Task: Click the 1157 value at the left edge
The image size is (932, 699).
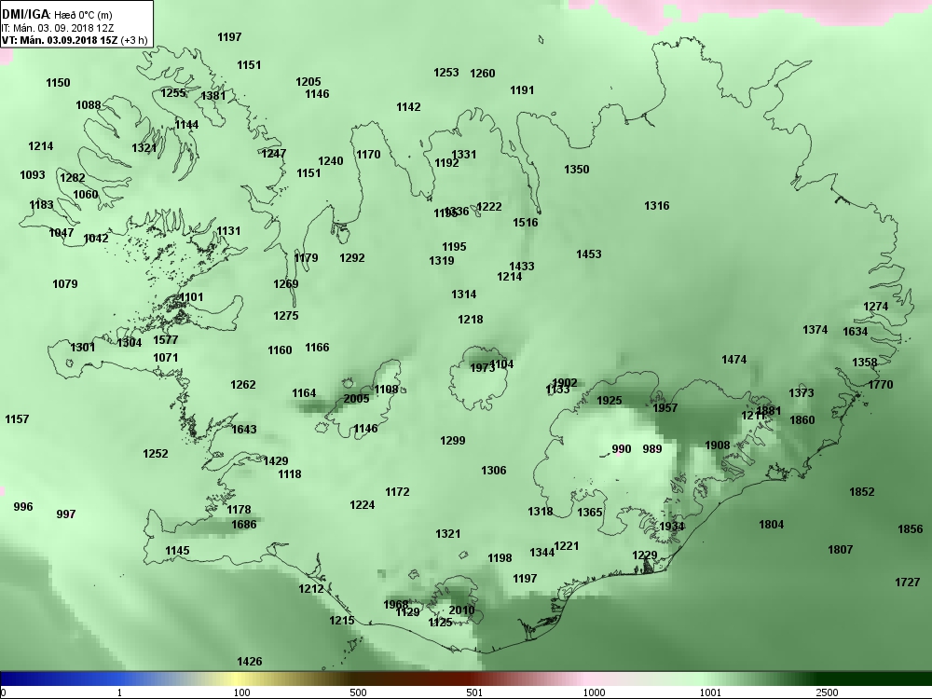Action: (x=17, y=419)
